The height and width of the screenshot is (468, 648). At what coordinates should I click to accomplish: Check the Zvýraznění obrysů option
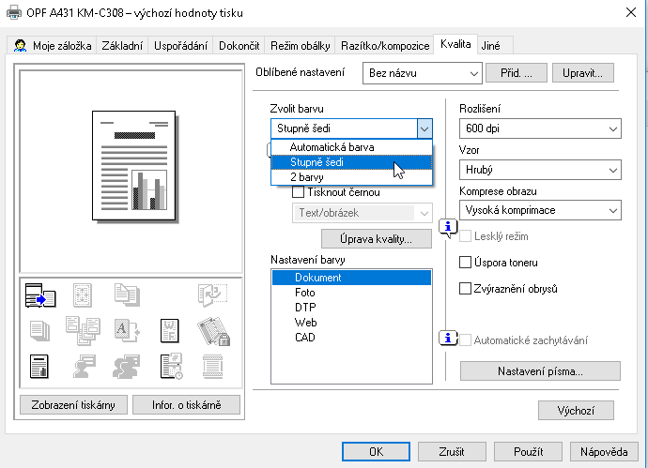465,289
